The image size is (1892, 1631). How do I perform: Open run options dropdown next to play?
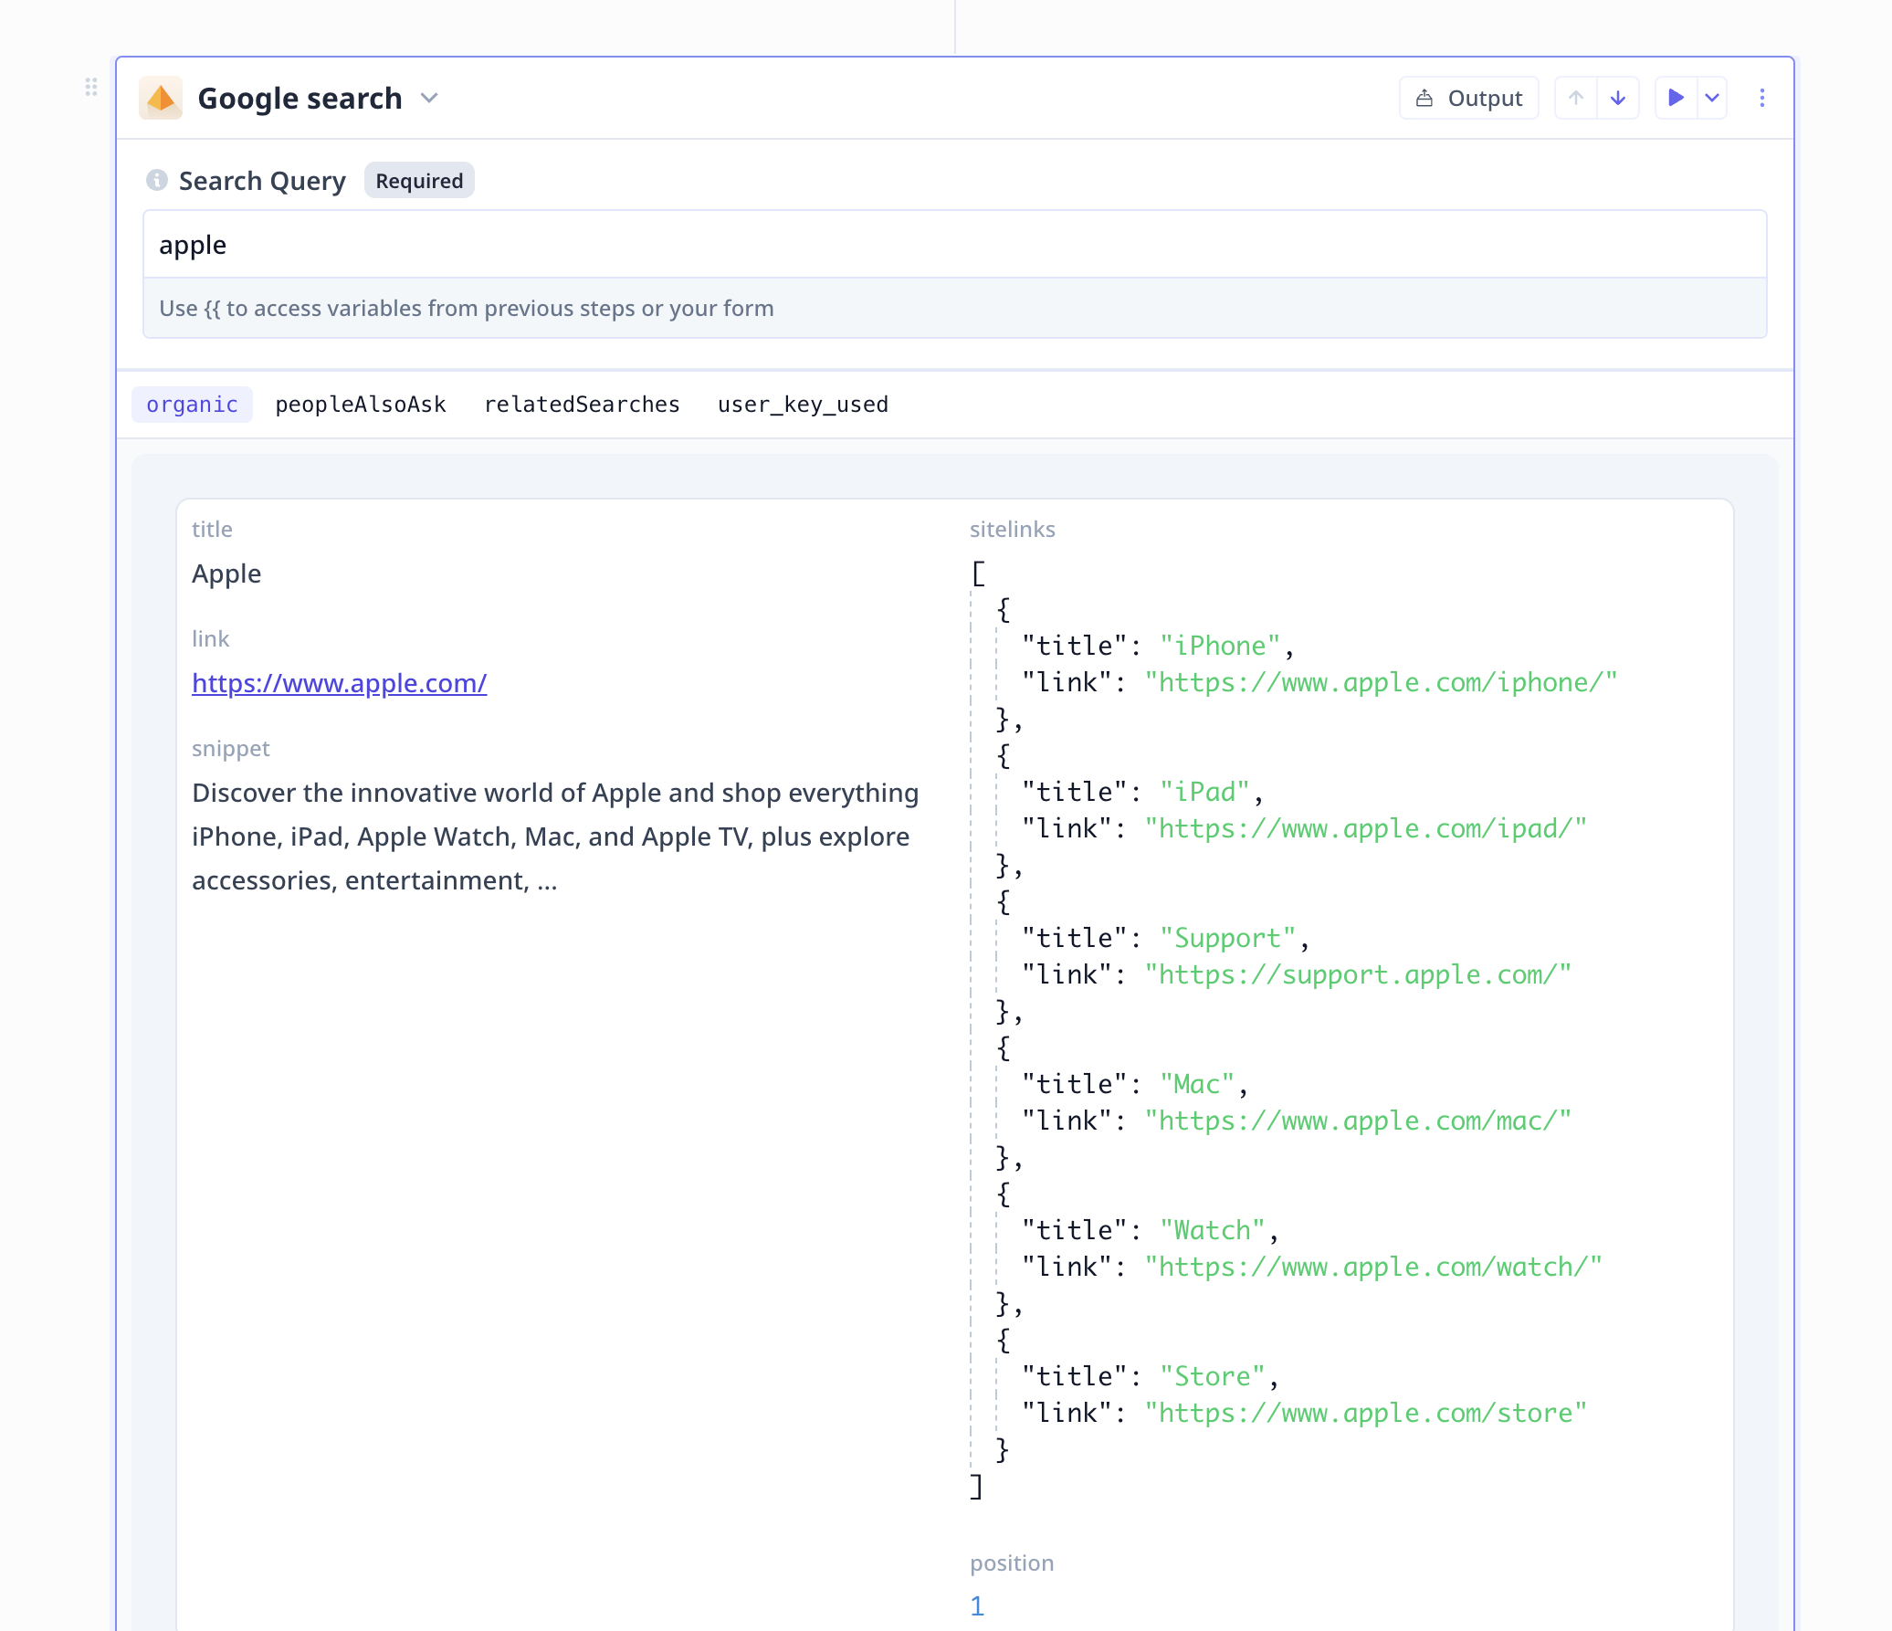tap(1712, 98)
